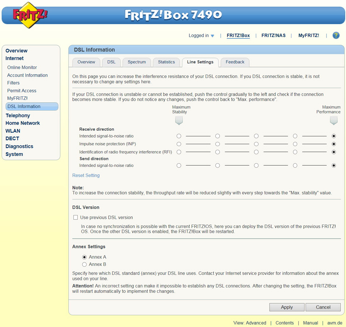Open the Spectrum tab

tap(137, 62)
